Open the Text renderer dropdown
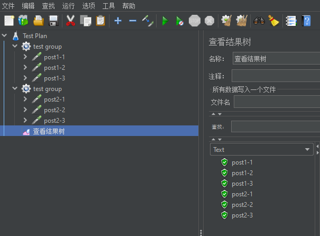 coord(262,149)
